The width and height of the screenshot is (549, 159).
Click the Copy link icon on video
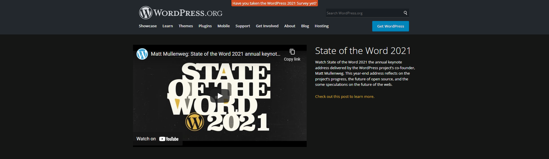[292, 52]
